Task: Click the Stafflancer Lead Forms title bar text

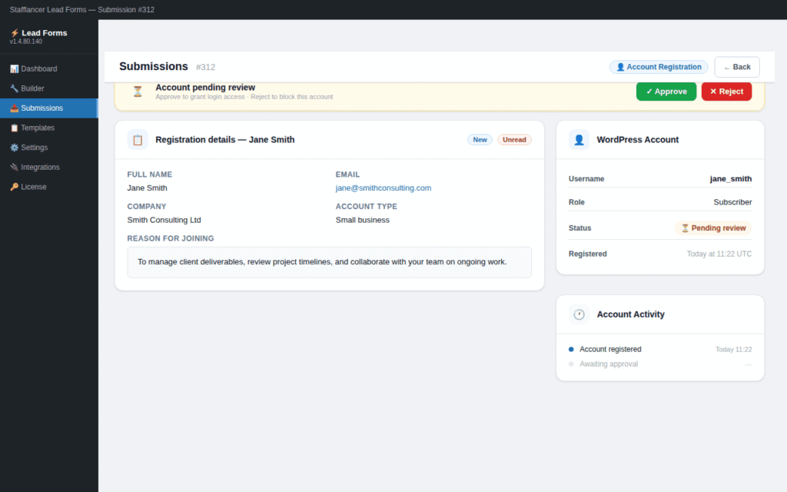Action: [x=82, y=9]
